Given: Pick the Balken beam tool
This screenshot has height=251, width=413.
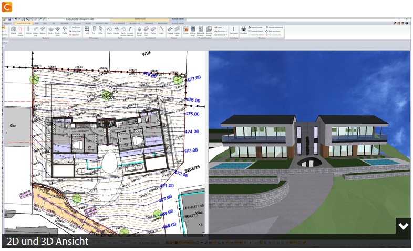Looking at the screenshot, I should [43, 31].
